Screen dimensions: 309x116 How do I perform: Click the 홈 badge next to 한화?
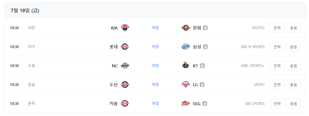tap(205, 28)
